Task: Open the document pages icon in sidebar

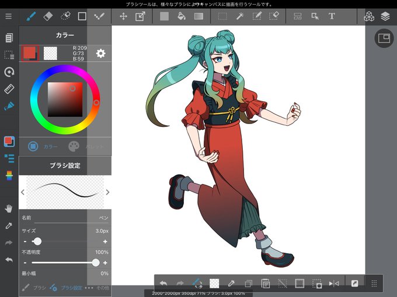Action: 9,38
